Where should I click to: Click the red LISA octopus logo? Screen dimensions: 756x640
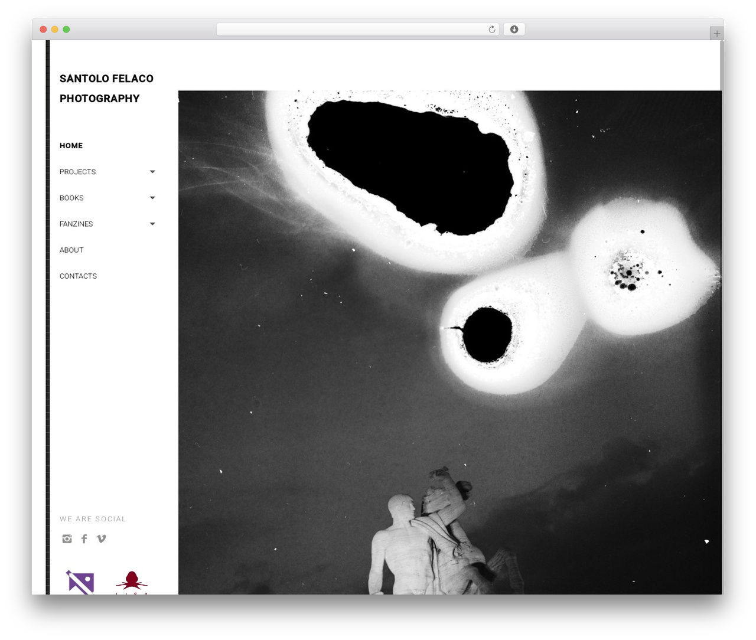click(x=132, y=583)
